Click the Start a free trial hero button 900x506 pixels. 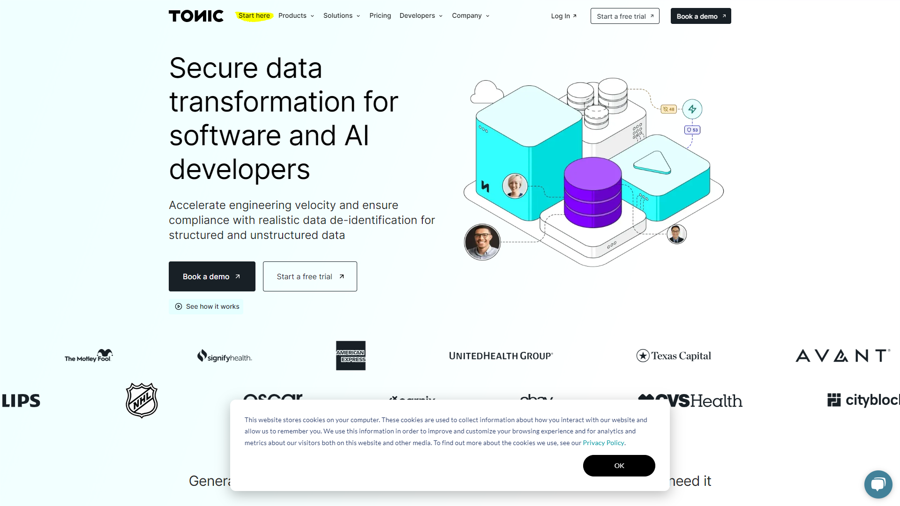[x=310, y=276]
